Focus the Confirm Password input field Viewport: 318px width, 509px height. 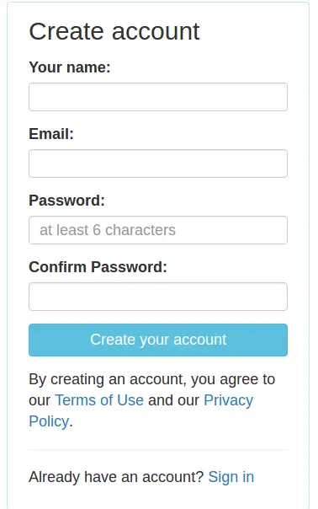158,297
